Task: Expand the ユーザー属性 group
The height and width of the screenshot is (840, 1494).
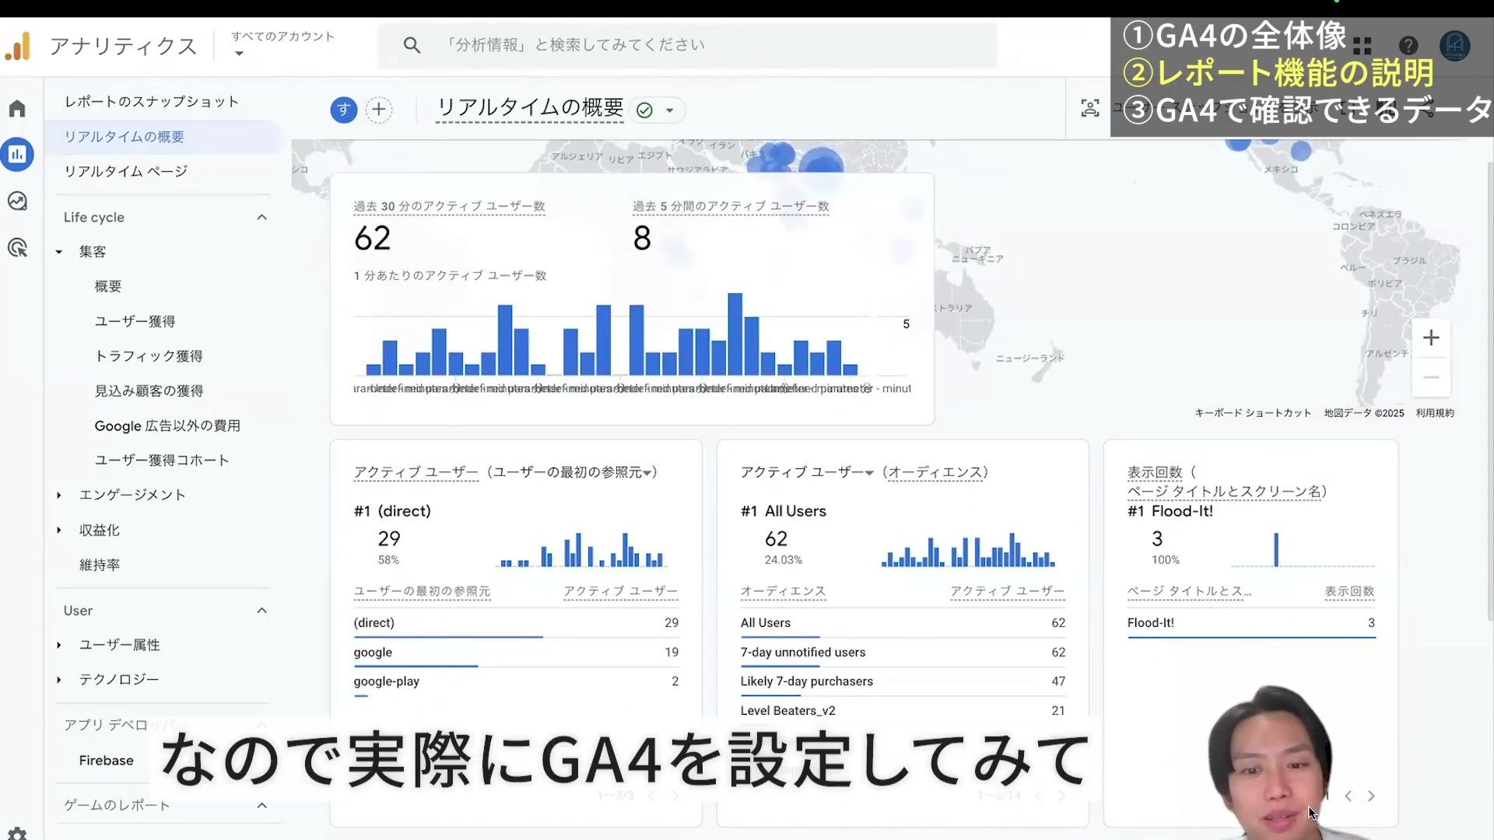Action: tap(59, 645)
